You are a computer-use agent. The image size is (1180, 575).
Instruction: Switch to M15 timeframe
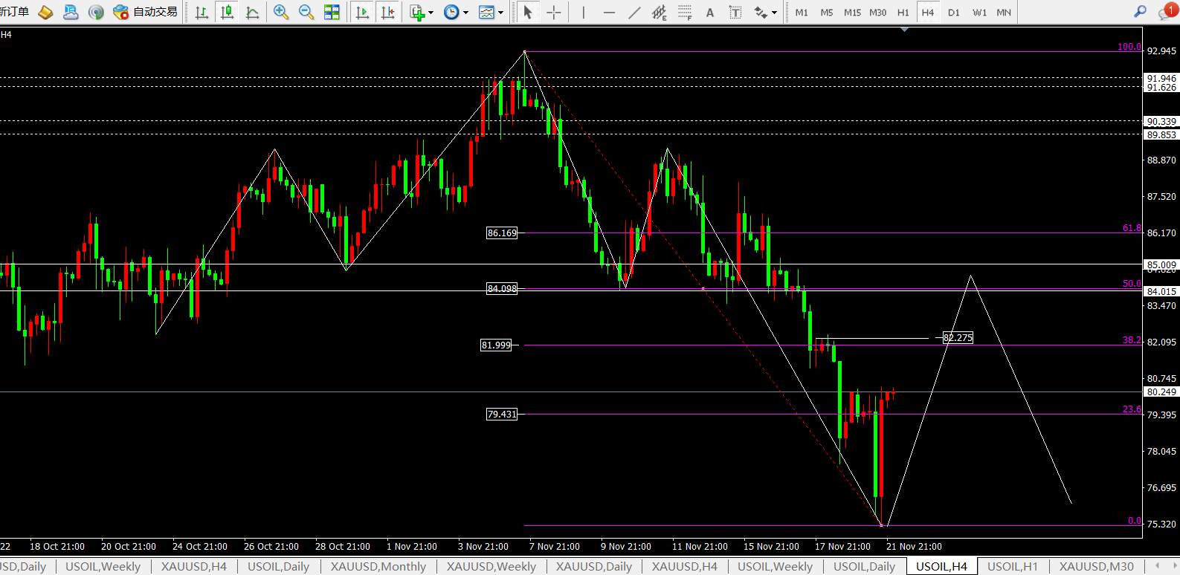point(852,13)
